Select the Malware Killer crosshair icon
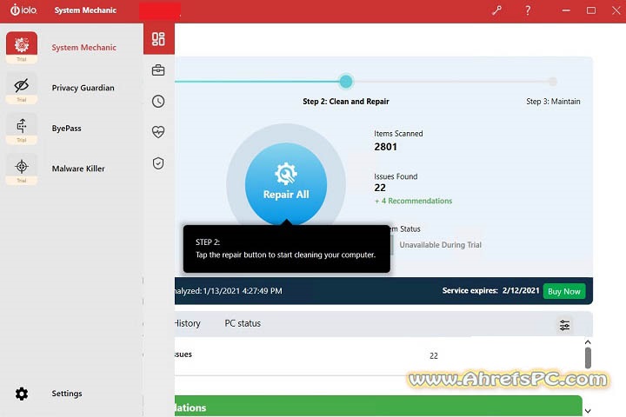 coord(22,166)
